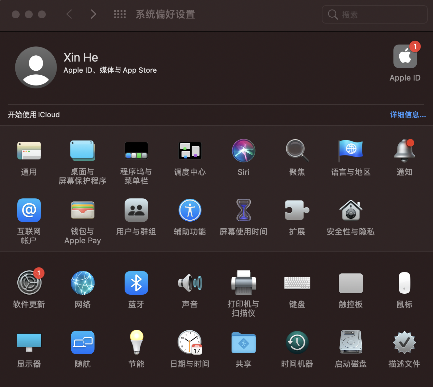433x387 pixels.
Task: Go forward with the right arrow
Action: click(x=94, y=14)
